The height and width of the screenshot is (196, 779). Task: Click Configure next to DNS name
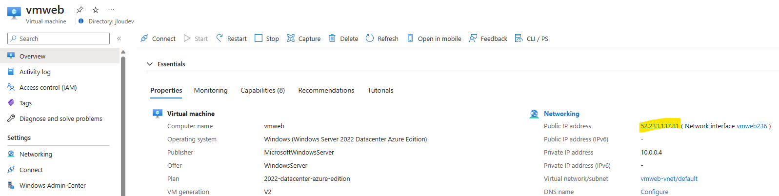(x=654, y=192)
